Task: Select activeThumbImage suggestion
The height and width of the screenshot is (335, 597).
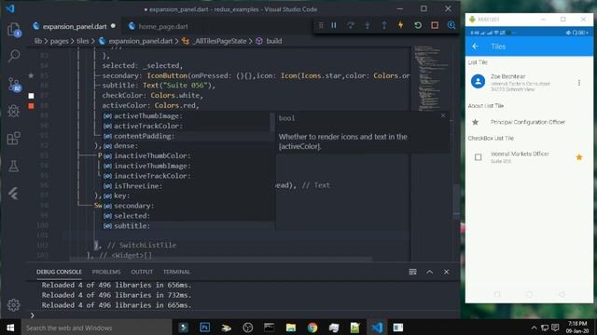Action: [188, 115]
